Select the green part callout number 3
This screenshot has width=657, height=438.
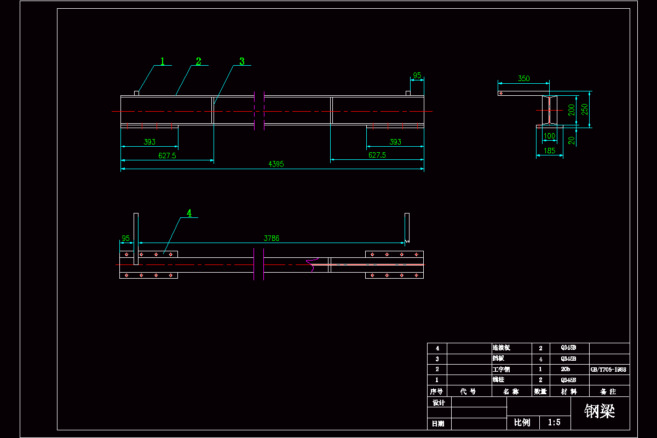pyautogui.click(x=242, y=61)
